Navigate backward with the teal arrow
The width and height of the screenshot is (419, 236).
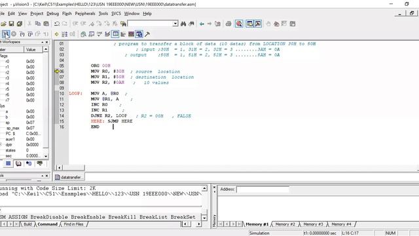(202, 24)
